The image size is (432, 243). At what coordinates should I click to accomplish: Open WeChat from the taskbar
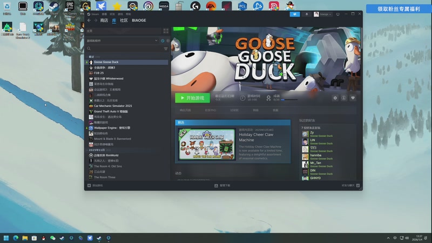[x=52, y=238]
